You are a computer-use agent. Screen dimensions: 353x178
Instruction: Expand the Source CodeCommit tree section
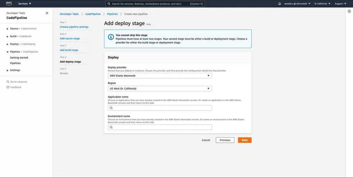(x=8, y=29)
